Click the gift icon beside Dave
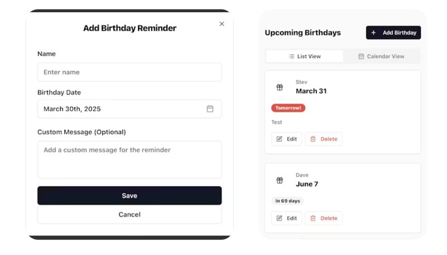Viewport: 447px width, 255px height. pos(279,180)
